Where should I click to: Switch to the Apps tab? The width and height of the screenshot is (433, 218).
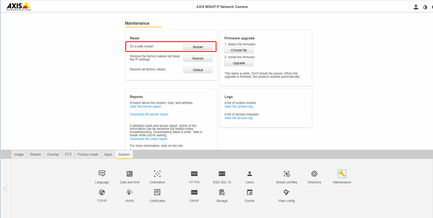click(x=108, y=154)
